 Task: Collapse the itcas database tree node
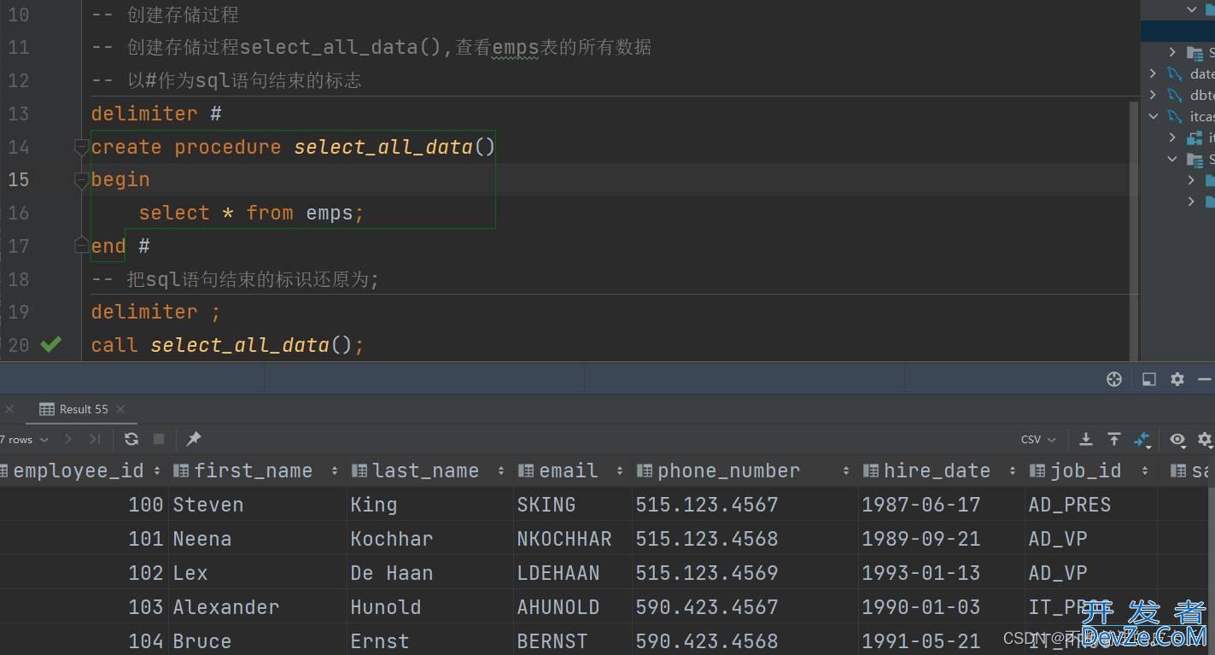pos(1154,116)
